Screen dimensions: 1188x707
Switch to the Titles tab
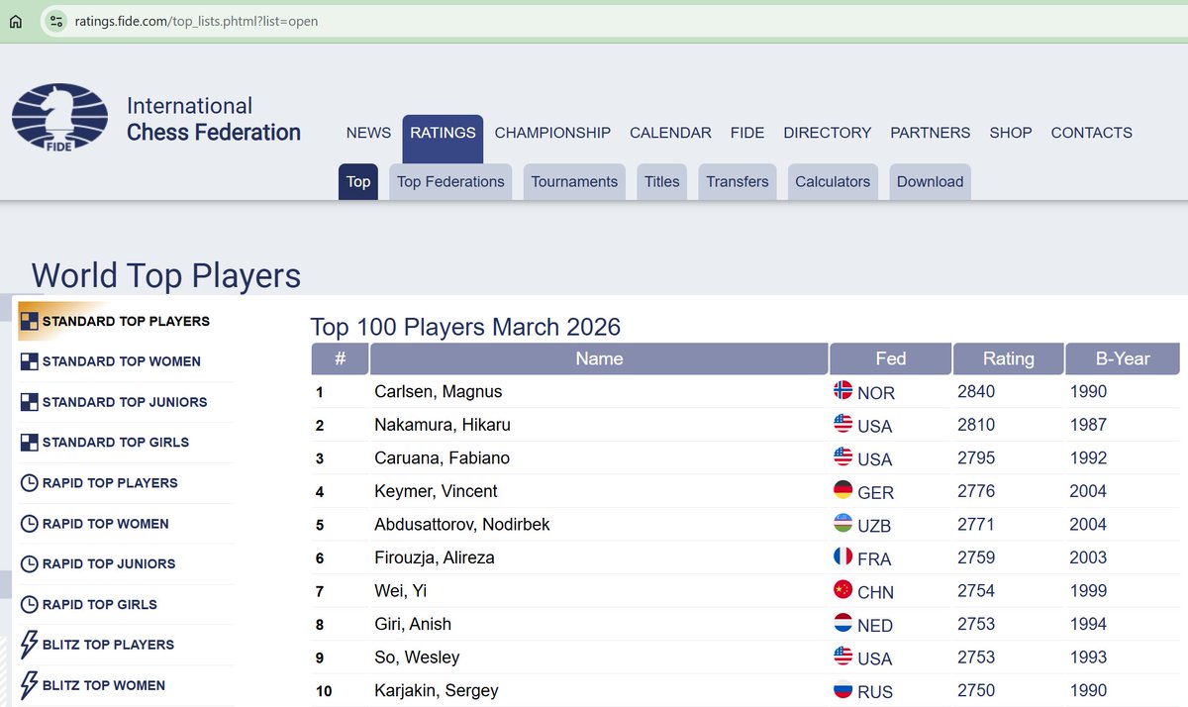tap(661, 182)
